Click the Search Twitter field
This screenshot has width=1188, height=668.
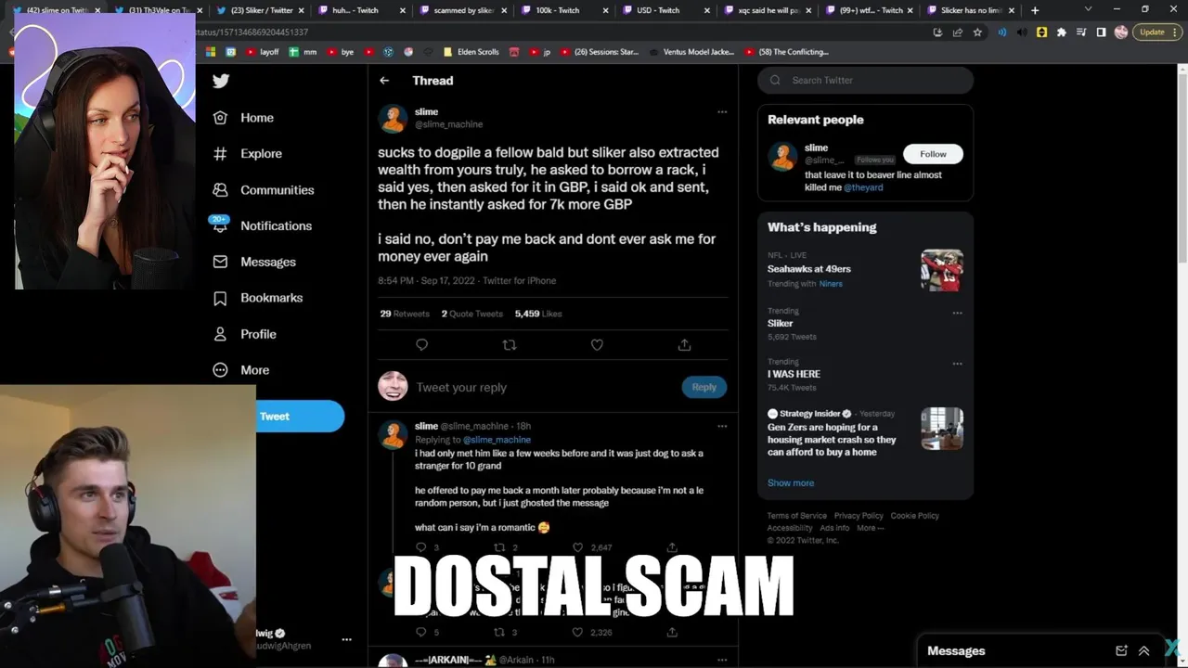[865, 81]
